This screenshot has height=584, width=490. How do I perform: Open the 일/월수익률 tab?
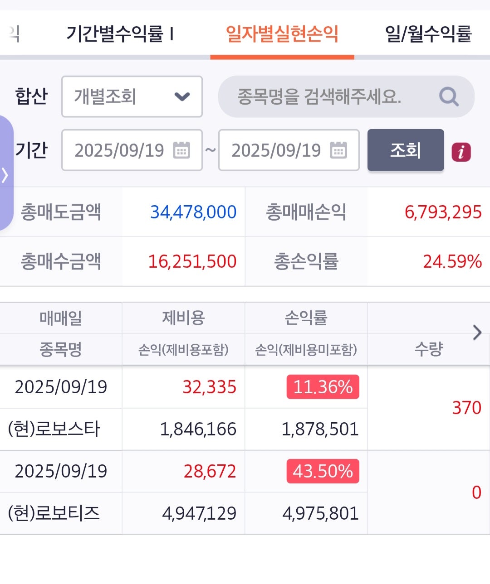point(428,34)
